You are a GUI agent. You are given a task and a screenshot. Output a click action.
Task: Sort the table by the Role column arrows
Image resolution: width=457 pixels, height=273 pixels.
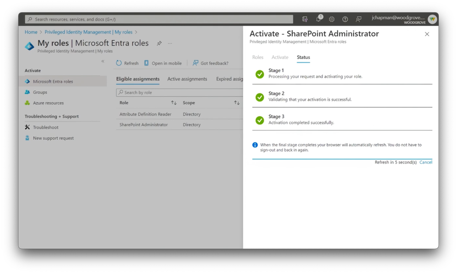(174, 103)
